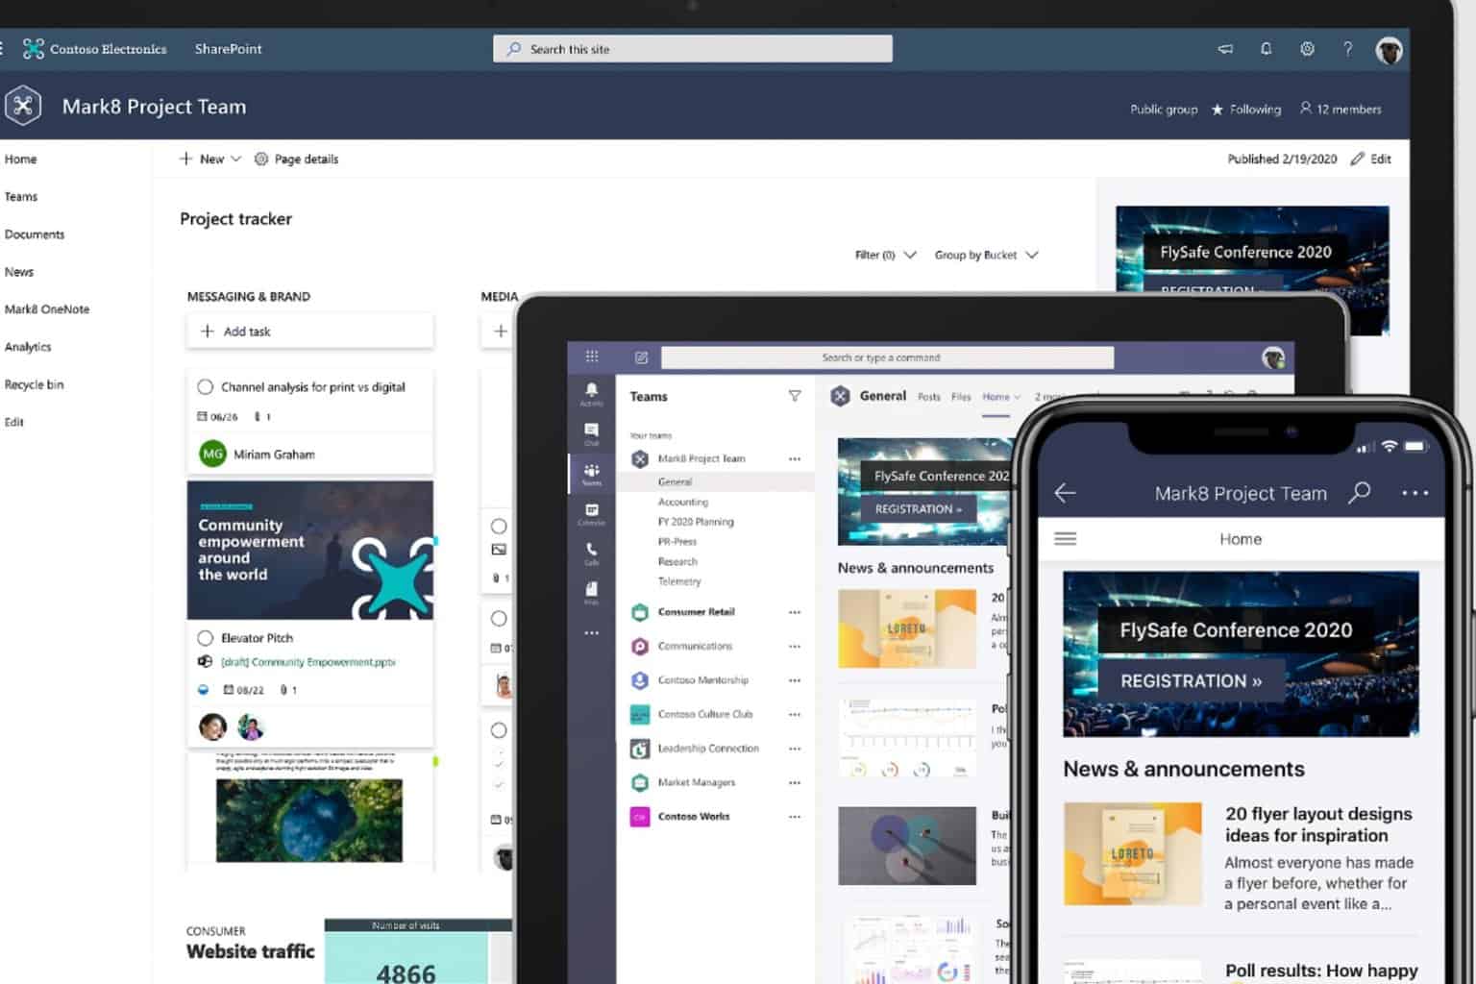The image size is (1476, 984).
Task: Open the SharePoint megaphone notifications icon
Action: [x=1225, y=49]
